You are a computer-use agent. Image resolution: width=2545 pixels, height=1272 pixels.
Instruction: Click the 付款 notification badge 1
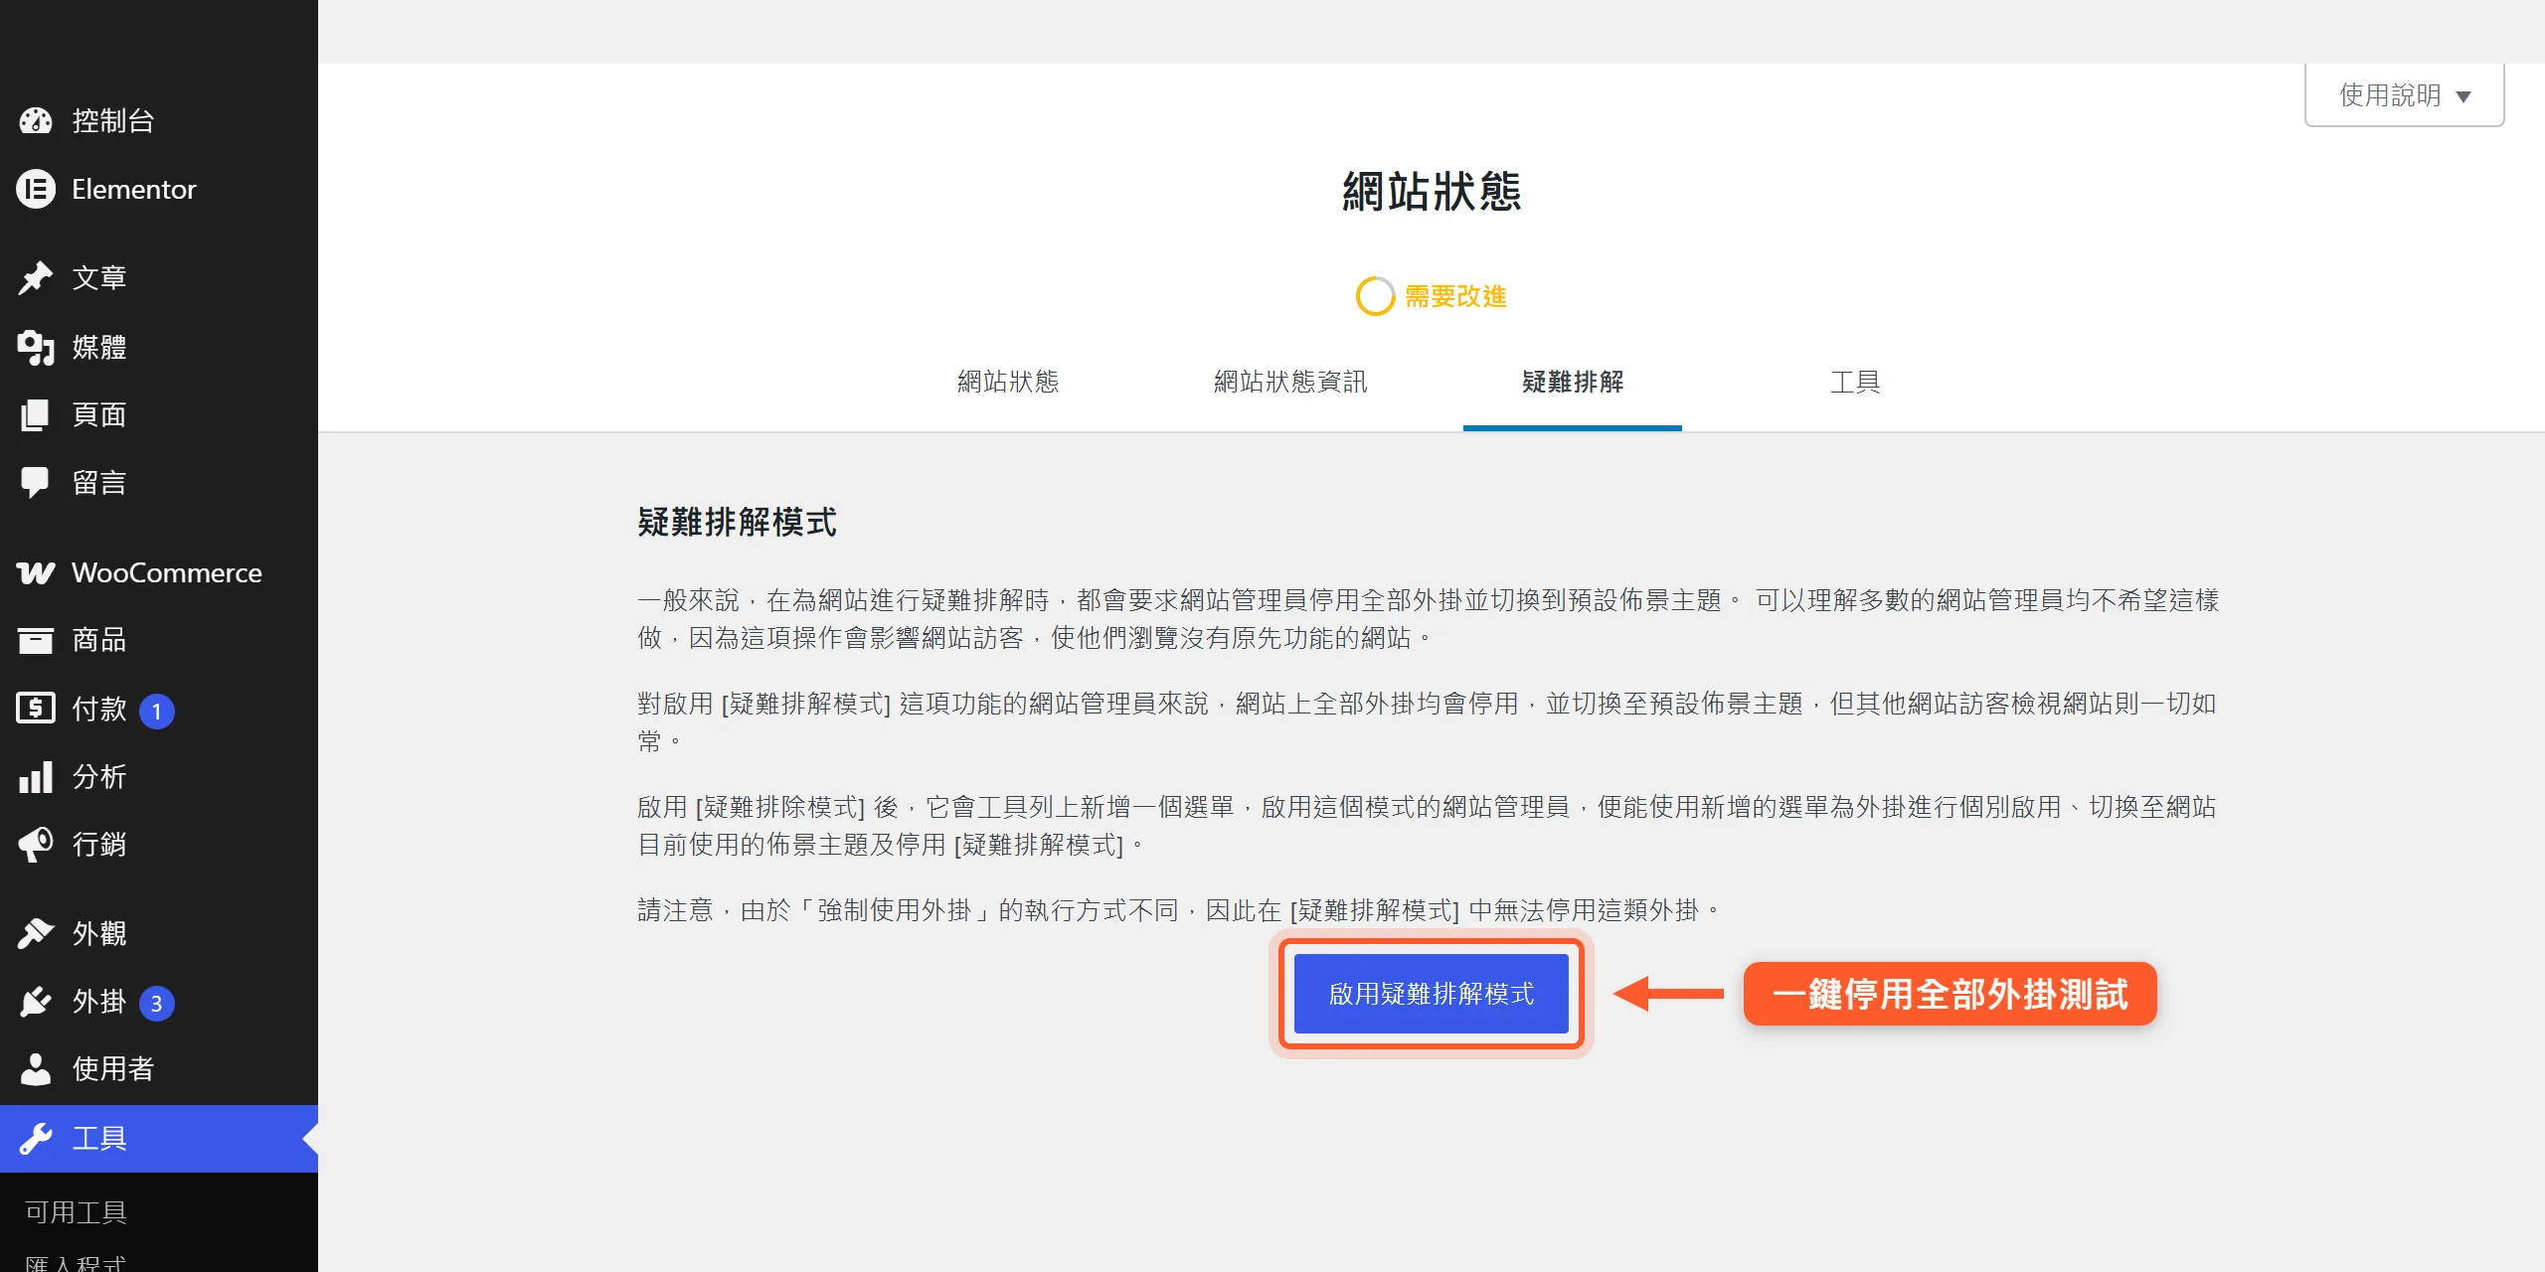pos(156,711)
